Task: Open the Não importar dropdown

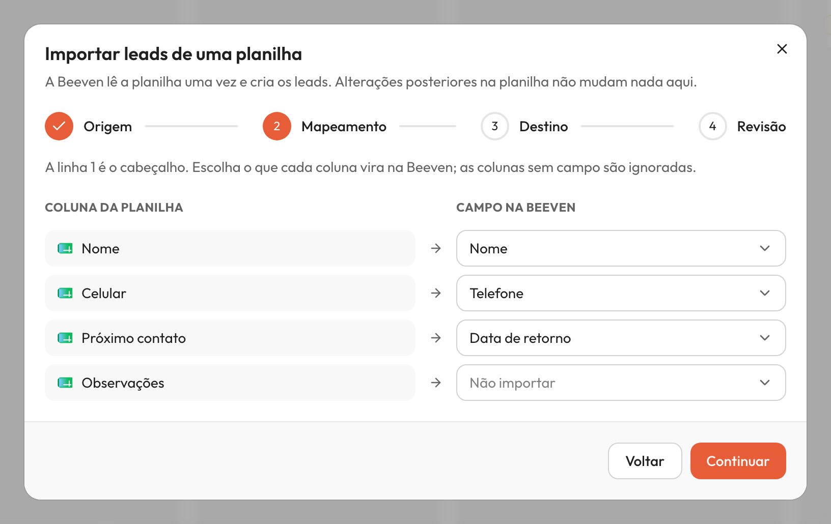Action: pyautogui.click(x=621, y=383)
